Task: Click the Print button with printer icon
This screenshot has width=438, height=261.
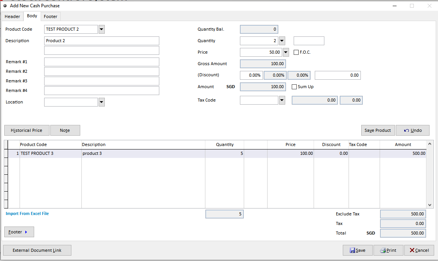Action: (388, 250)
